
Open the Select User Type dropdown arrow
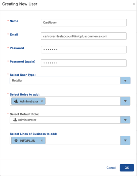tap(125, 81)
